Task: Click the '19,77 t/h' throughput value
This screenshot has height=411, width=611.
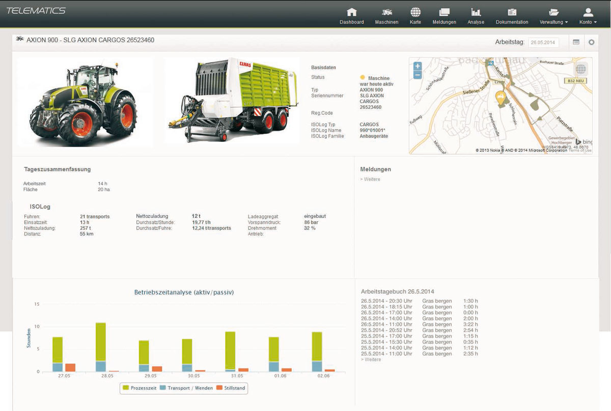Action: point(202,222)
